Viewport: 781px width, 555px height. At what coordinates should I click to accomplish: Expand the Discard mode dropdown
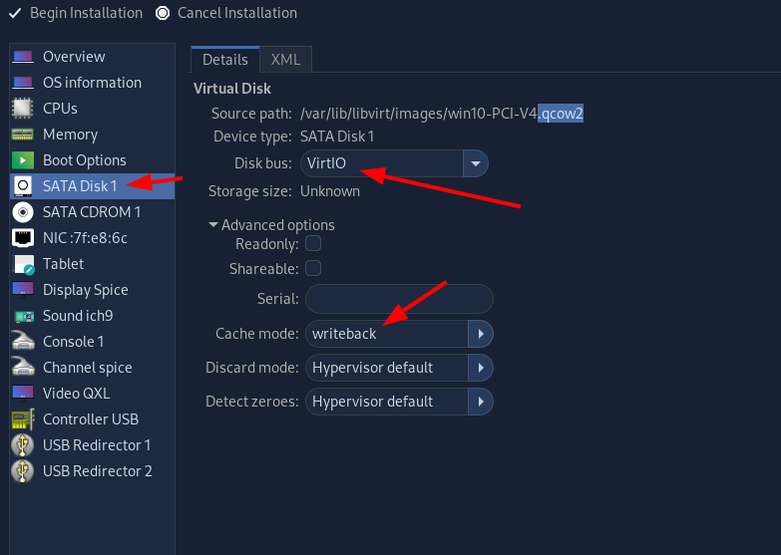[399, 368]
